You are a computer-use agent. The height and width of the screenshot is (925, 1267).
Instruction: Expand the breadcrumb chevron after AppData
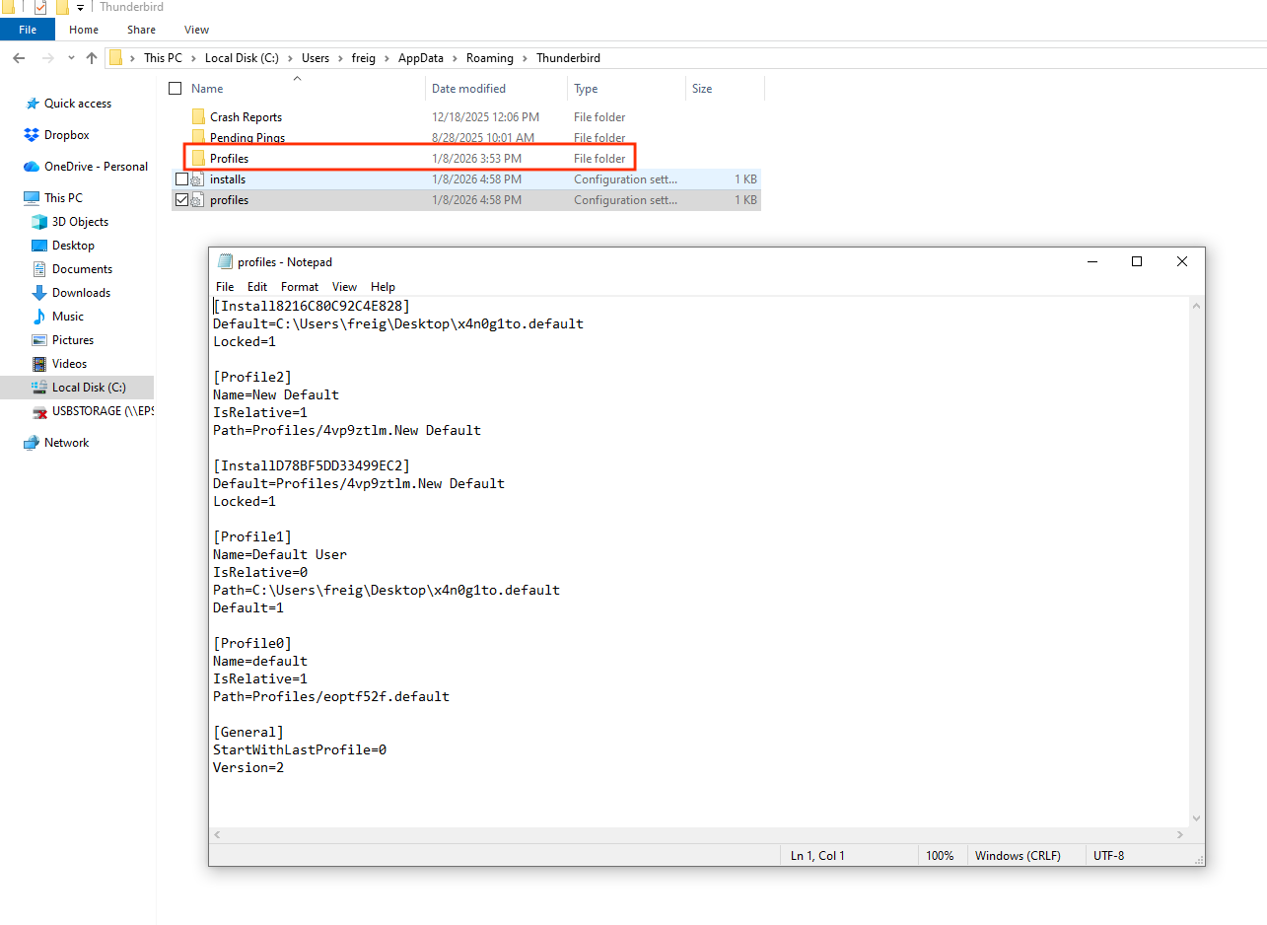coord(456,58)
